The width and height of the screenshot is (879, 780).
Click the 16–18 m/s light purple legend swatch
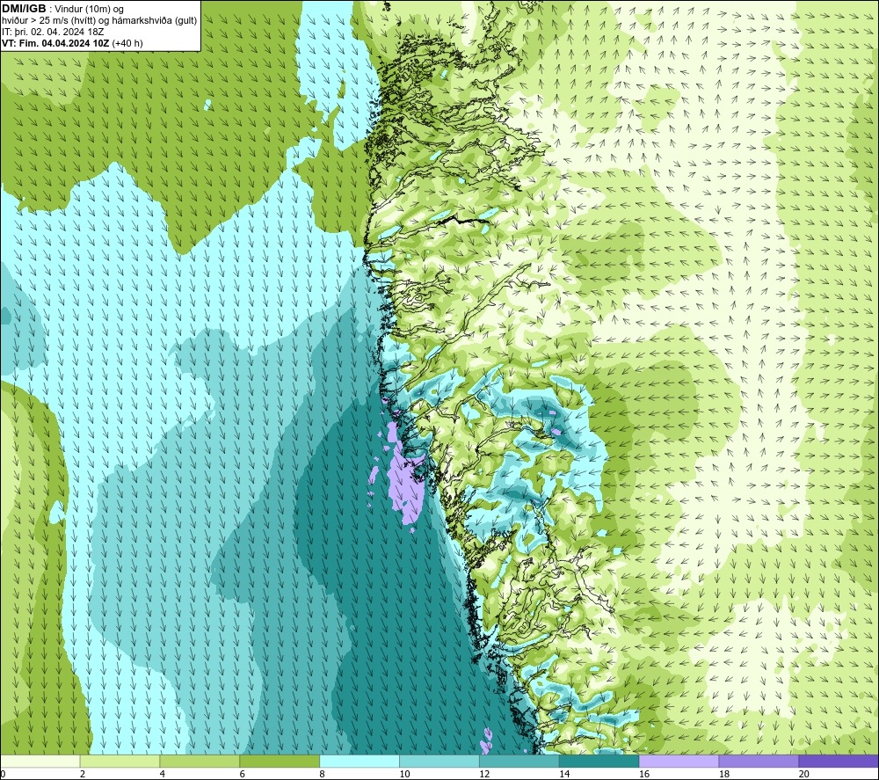(x=679, y=761)
